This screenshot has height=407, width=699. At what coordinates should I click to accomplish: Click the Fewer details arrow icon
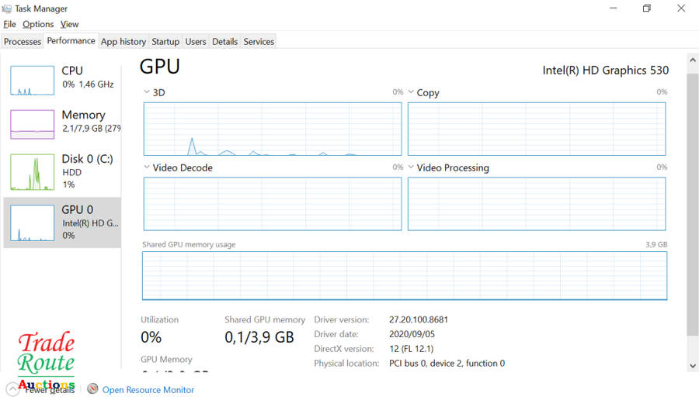tap(12, 389)
